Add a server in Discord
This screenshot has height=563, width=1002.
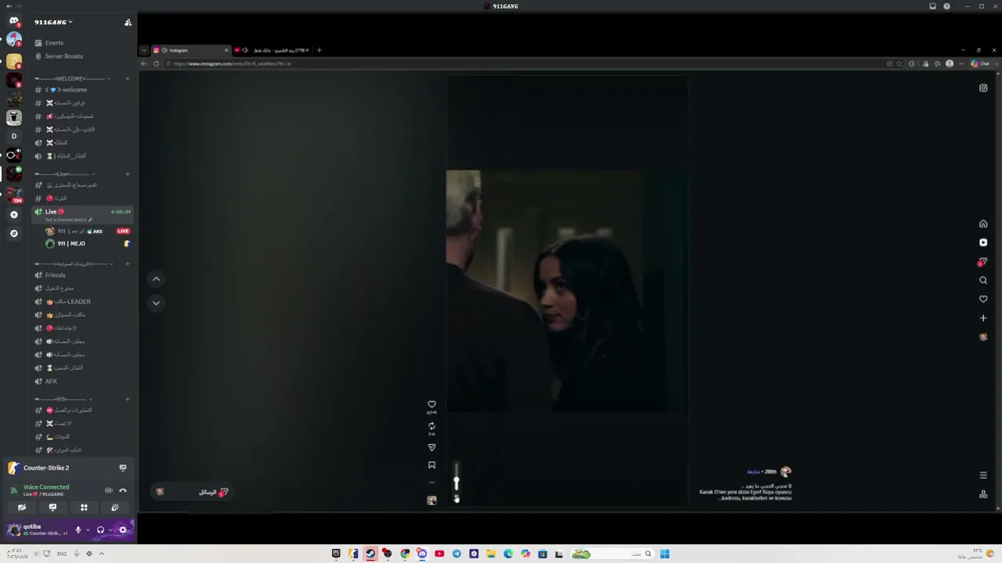pyautogui.click(x=13, y=214)
